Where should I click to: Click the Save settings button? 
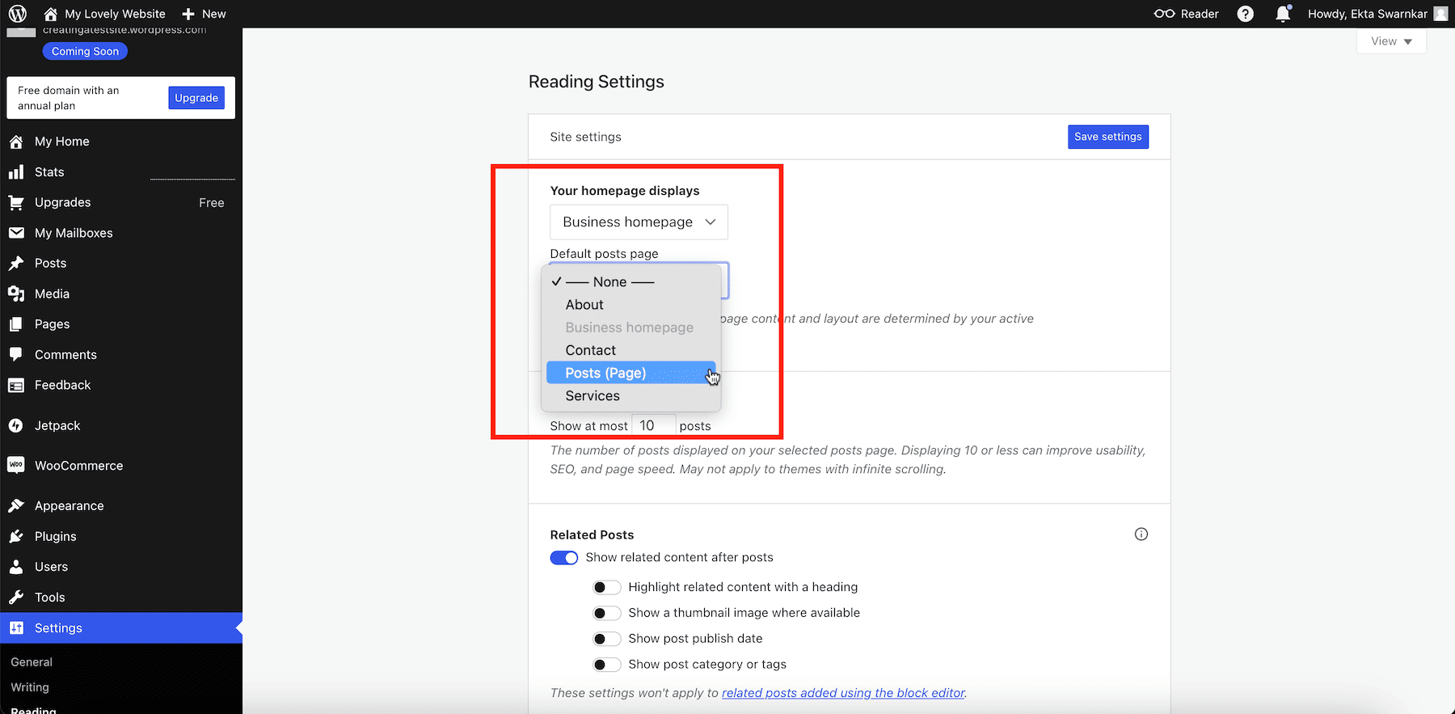tap(1107, 137)
